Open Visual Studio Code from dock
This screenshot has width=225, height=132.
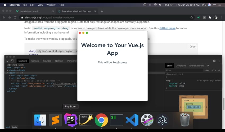[x=132, y=120]
